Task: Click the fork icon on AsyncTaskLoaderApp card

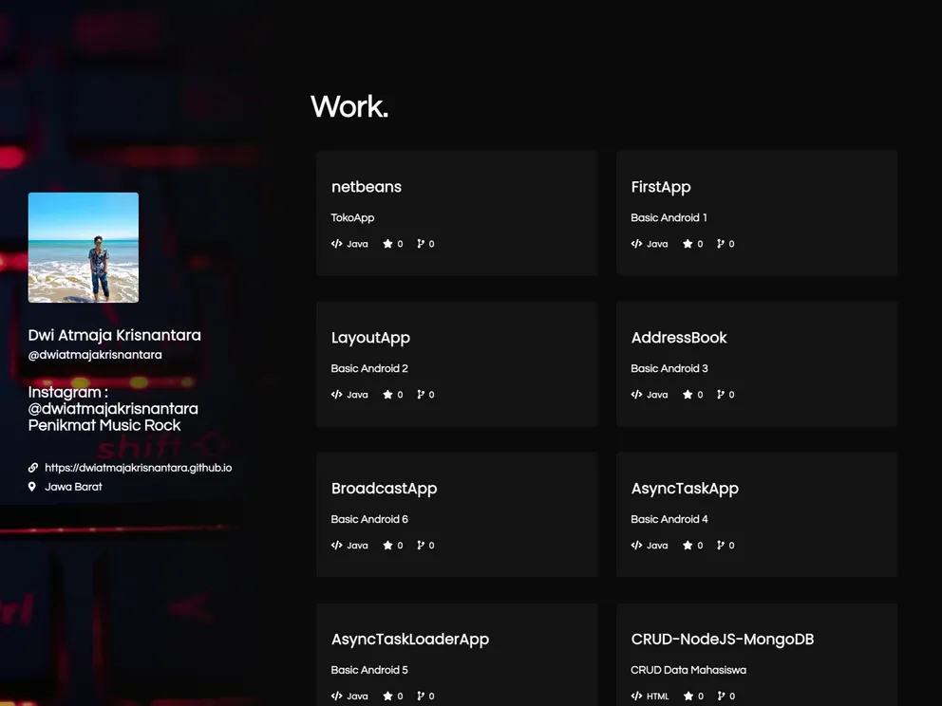Action: (421, 697)
